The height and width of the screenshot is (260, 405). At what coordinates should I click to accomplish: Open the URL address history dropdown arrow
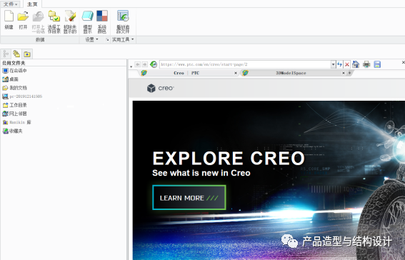coord(333,64)
